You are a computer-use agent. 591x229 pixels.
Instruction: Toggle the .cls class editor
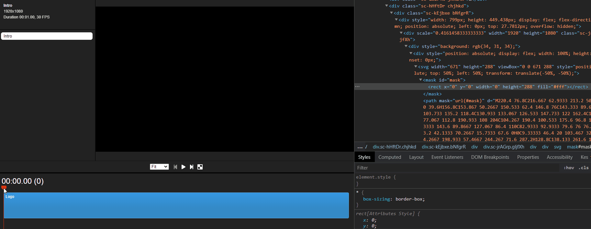(x=584, y=168)
